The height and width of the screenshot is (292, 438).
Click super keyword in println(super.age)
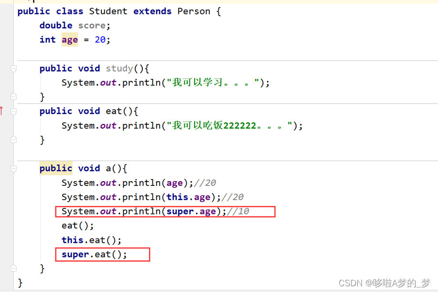pos(180,212)
